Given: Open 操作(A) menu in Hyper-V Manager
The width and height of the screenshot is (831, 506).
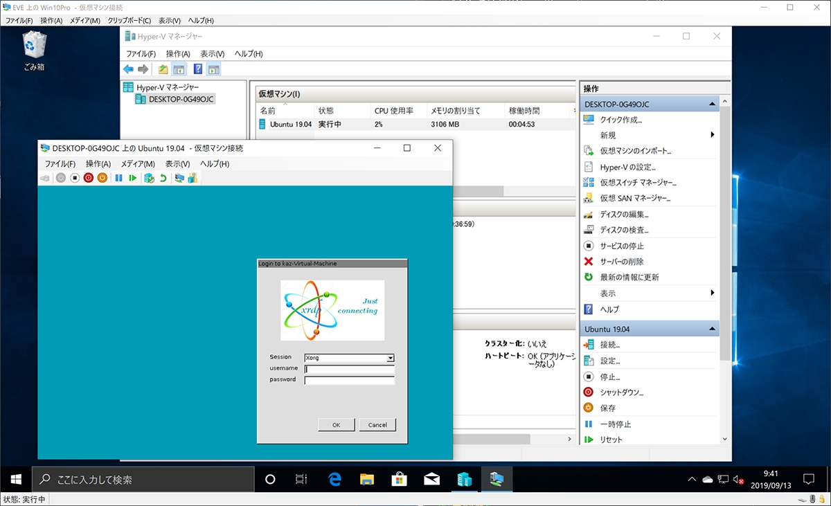Looking at the screenshot, I should 177,53.
